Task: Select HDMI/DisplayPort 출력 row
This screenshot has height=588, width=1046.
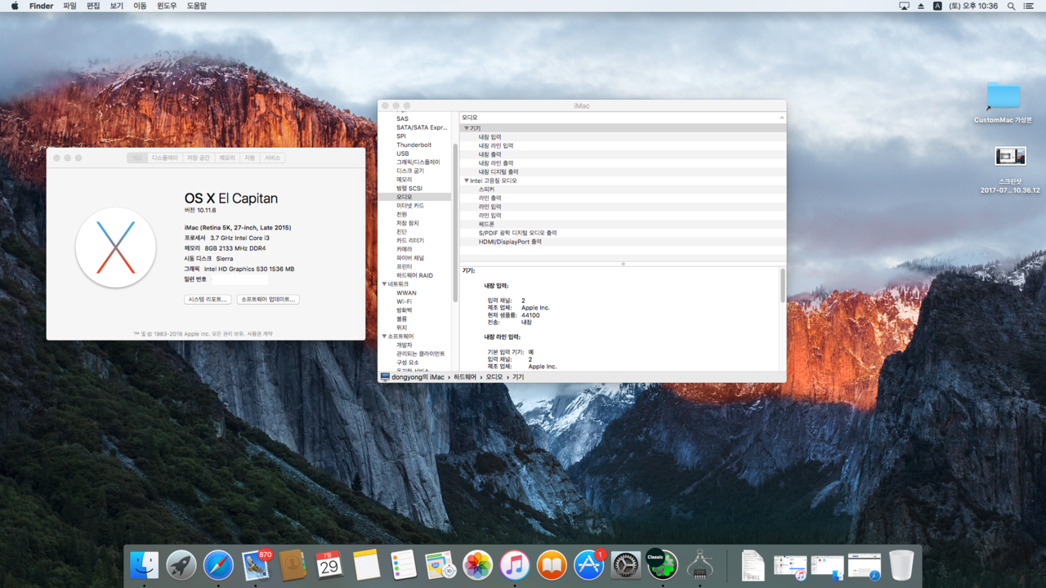Action: [x=622, y=241]
